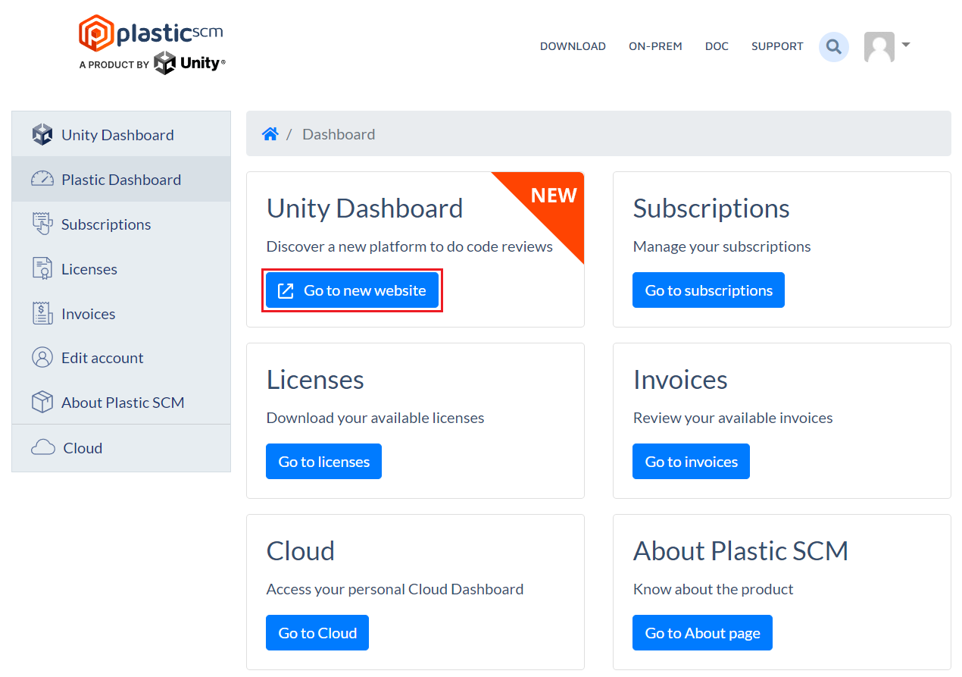This screenshot has width=962, height=677.
Task: Expand the user account dropdown arrow
Action: [x=905, y=45]
